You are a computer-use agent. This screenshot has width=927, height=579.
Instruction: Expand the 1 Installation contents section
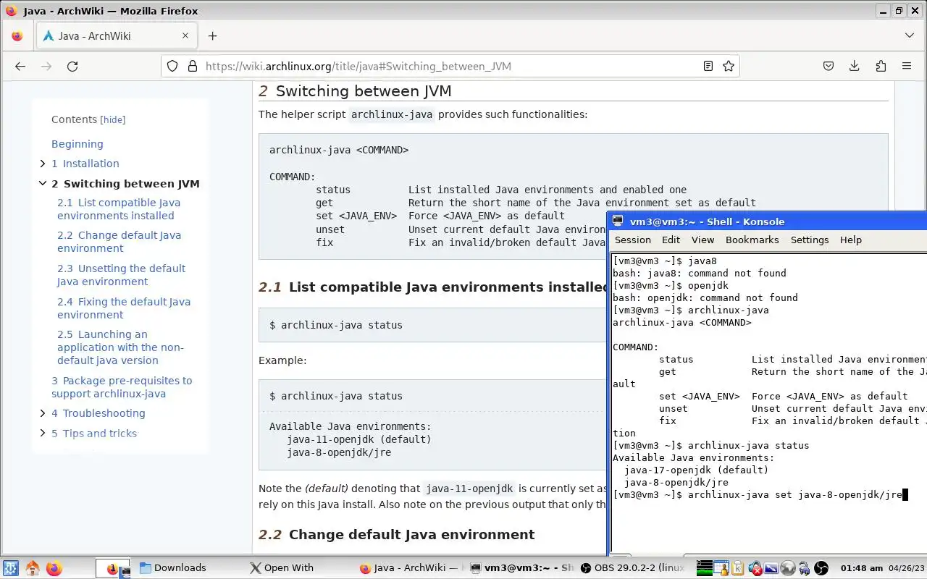click(43, 164)
